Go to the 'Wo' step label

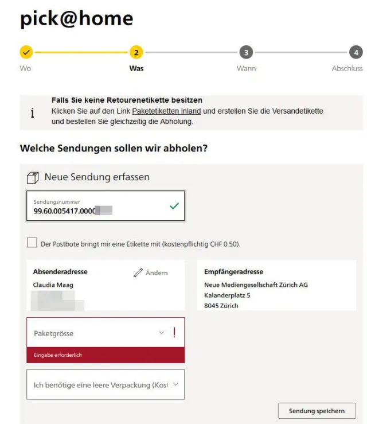26,68
